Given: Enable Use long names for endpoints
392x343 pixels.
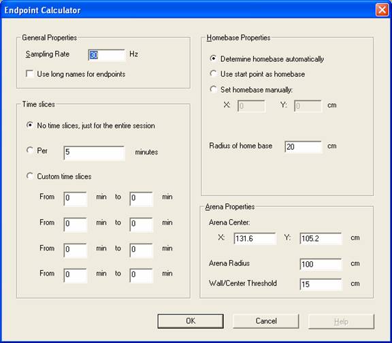Looking at the screenshot, I should point(30,74).
